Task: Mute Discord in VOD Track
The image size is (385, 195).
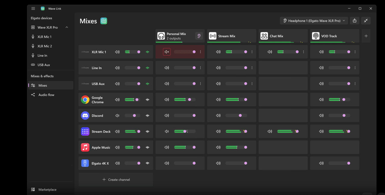Action: click(x=321, y=115)
